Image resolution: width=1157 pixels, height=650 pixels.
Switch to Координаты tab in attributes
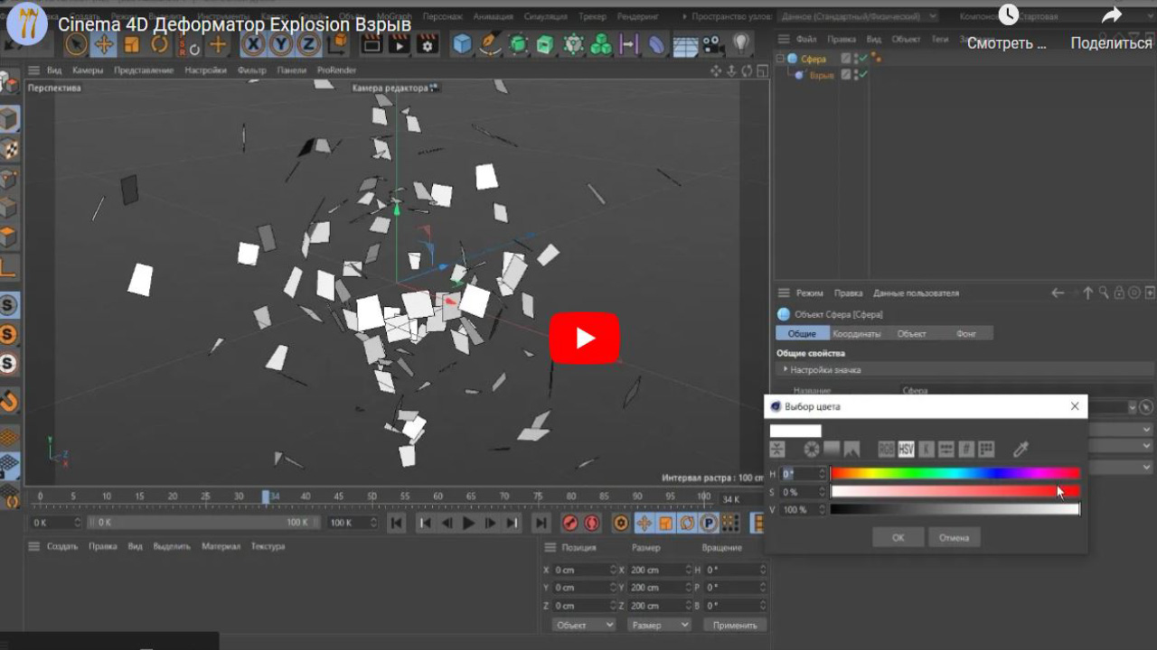[x=857, y=333]
